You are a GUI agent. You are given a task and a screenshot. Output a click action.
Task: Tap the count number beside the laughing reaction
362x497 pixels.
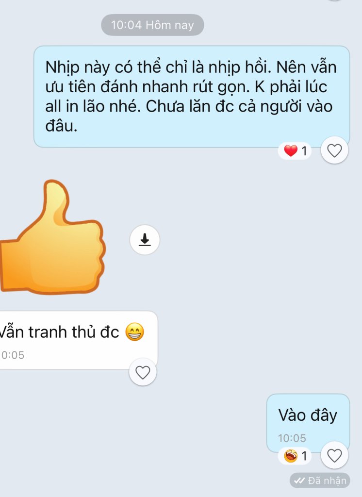(x=304, y=456)
